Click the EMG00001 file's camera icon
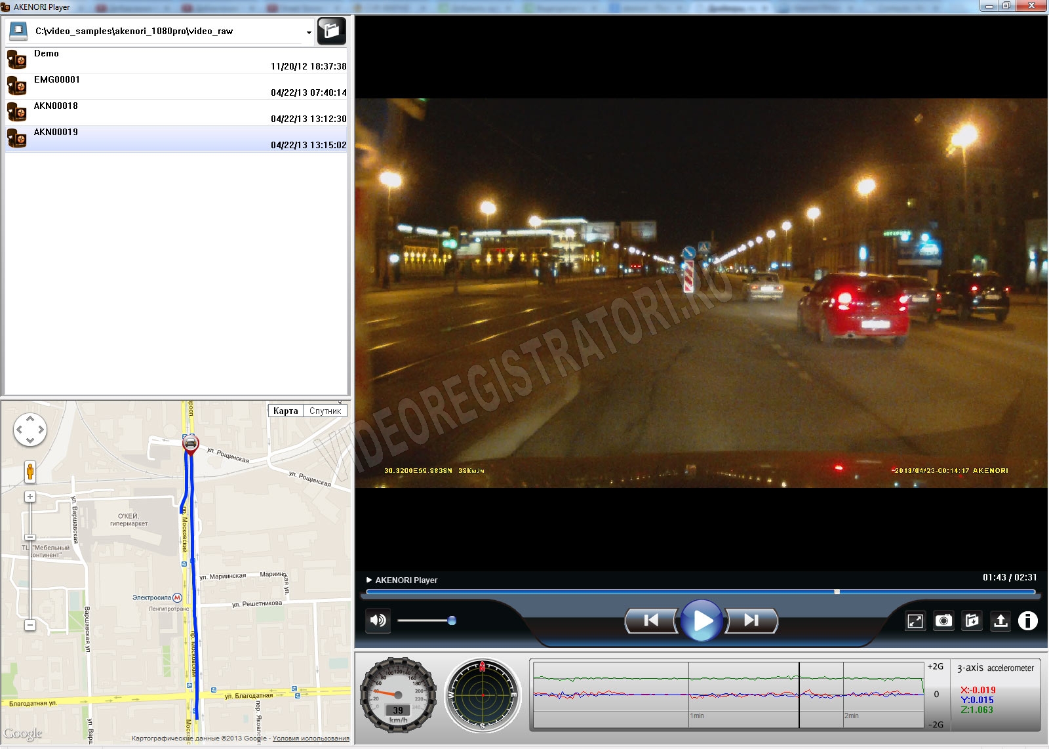 (x=16, y=86)
